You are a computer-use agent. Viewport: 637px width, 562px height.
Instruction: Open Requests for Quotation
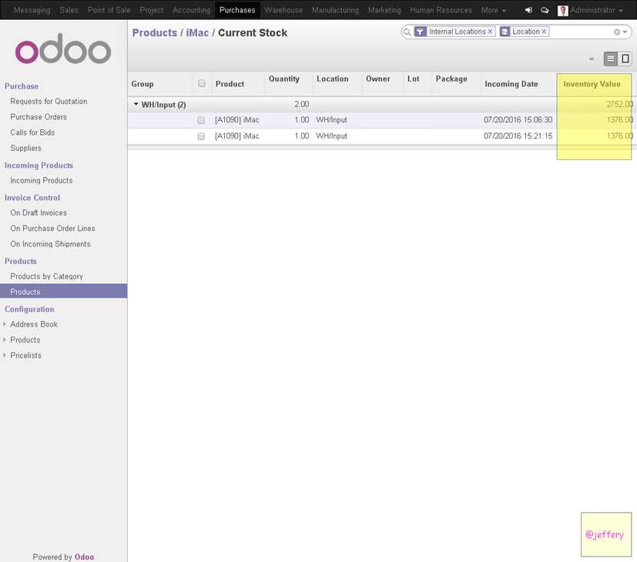click(49, 101)
